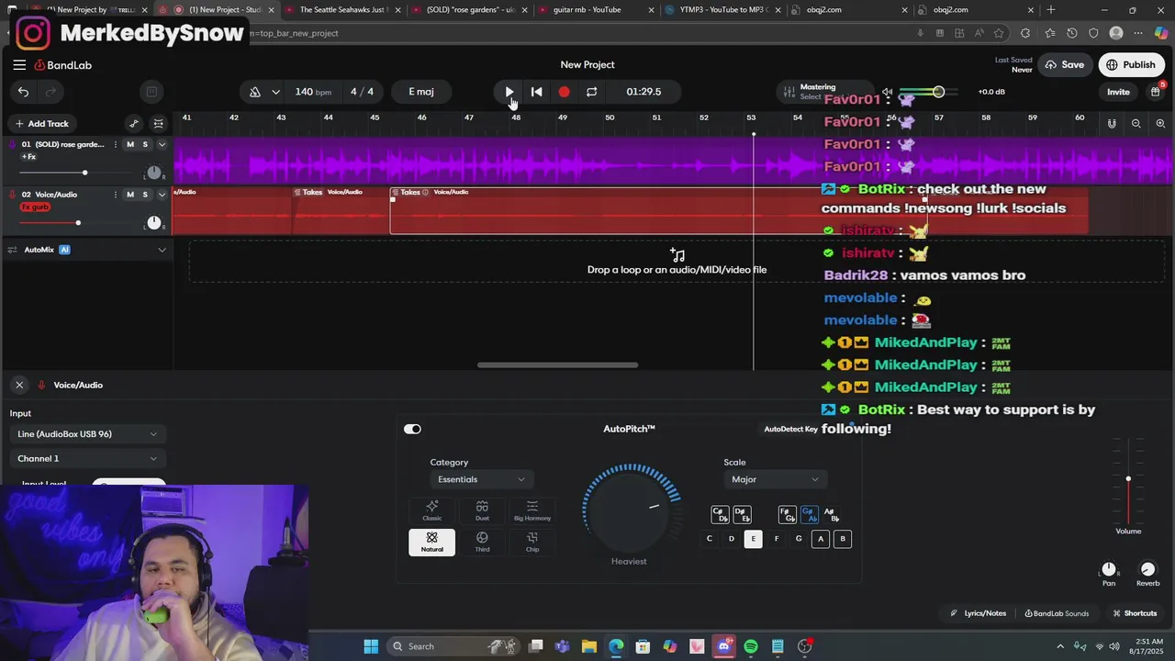Open the gift notifications icon
Viewport: 1175px width, 661px height.
click(1155, 92)
